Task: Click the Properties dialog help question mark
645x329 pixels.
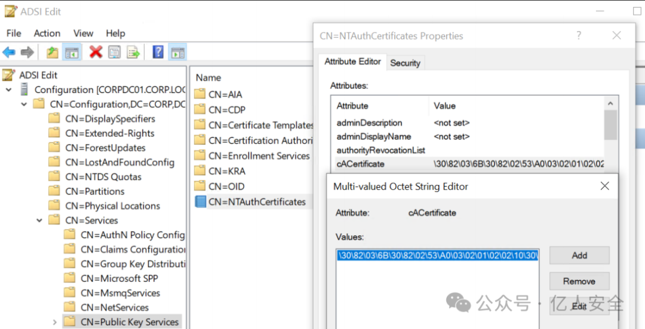Action: click(x=579, y=35)
